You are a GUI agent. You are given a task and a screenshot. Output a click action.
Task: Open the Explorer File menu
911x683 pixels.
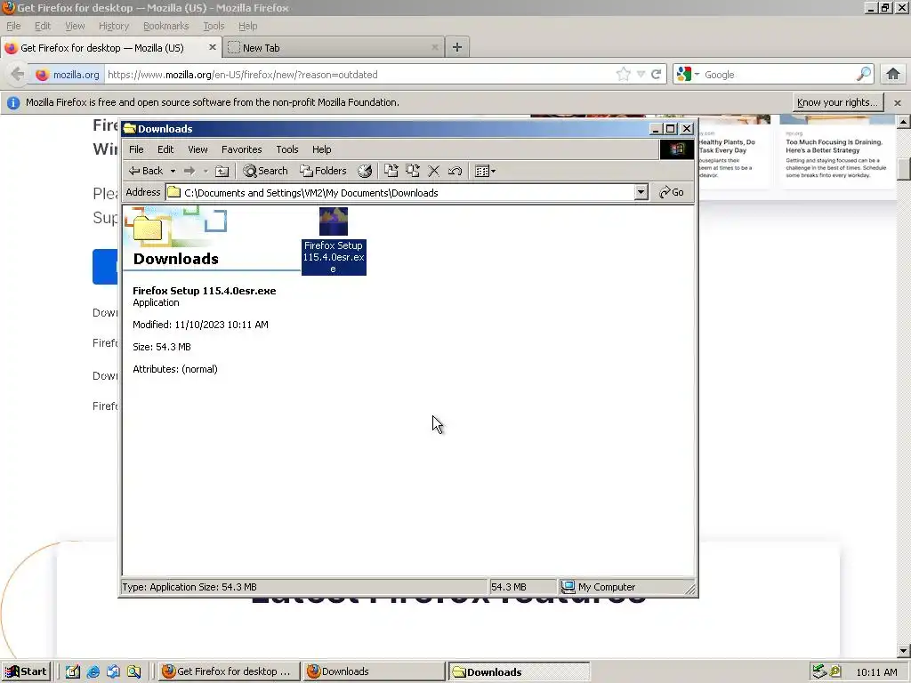pyautogui.click(x=136, y=149)
